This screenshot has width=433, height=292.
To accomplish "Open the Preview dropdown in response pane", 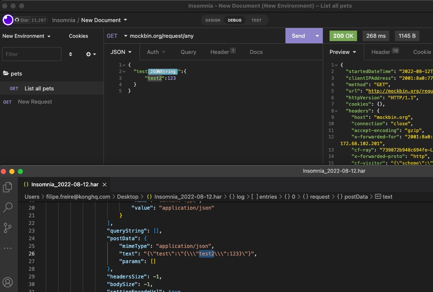I will (x=341, y=52).
